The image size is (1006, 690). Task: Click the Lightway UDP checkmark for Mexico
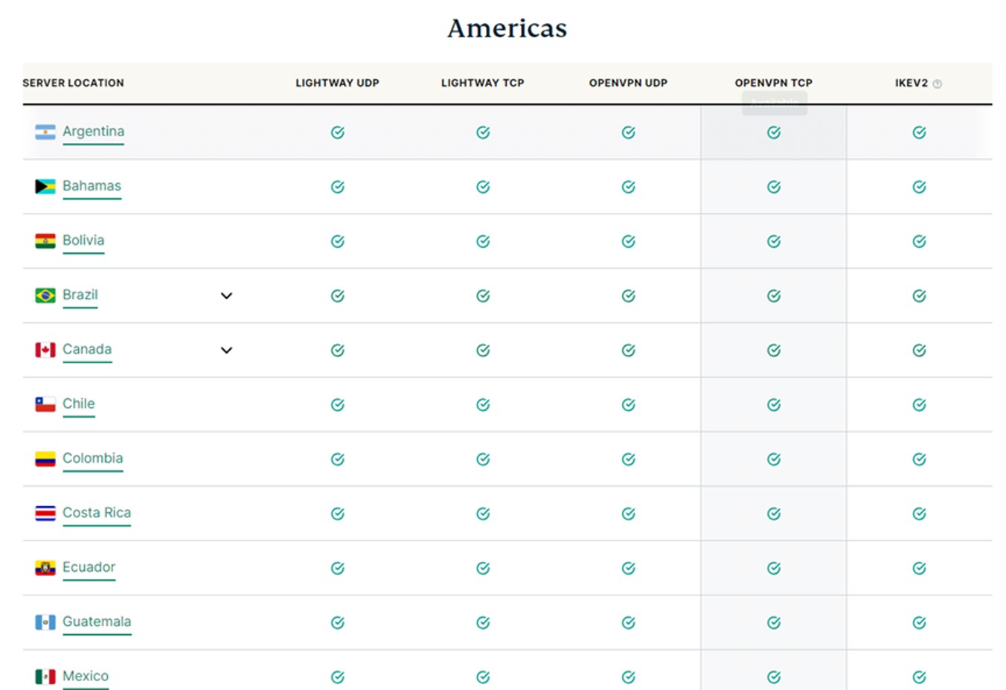(x=337, y=677)
